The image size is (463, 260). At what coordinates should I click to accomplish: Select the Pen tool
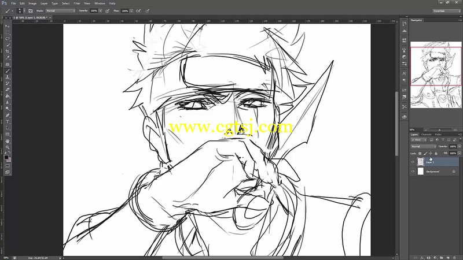tap(8, 115)
